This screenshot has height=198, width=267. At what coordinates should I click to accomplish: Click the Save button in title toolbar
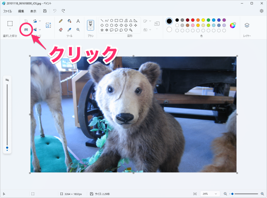point(45,11)
